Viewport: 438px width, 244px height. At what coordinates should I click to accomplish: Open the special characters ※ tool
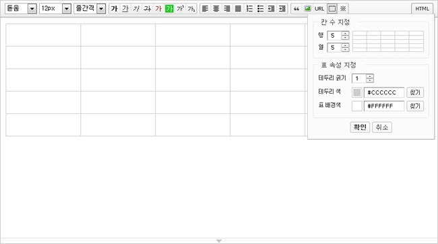click(x=343, y=9)
